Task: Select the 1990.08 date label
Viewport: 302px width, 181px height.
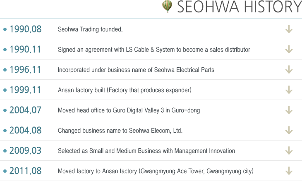Action: 25,29
